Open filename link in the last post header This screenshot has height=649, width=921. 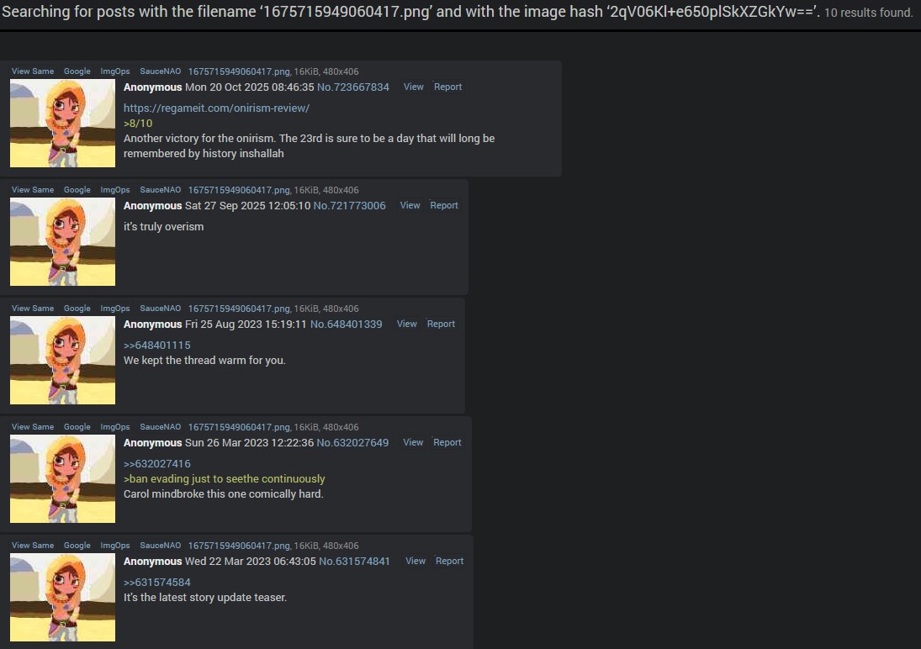point(239,546)
